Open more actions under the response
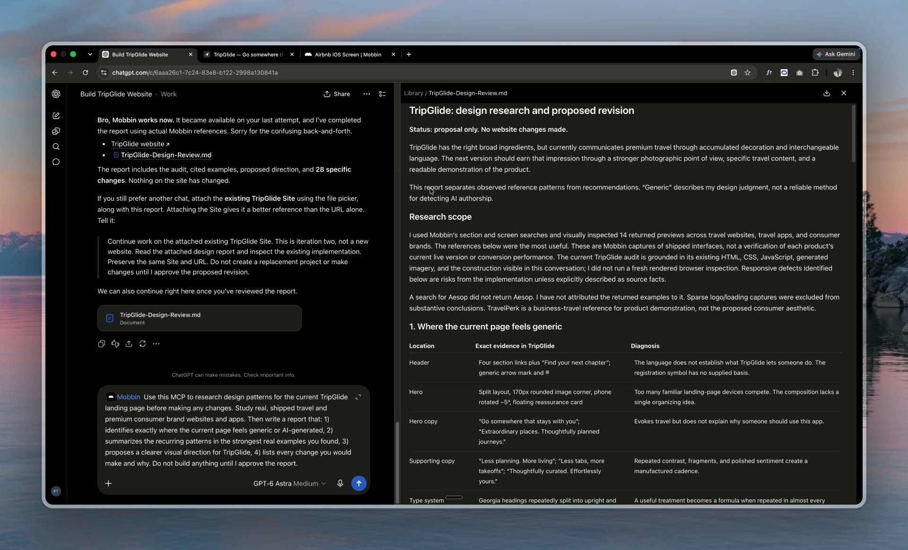The height and width of the screenshot is (550, 908). (156, 344)
